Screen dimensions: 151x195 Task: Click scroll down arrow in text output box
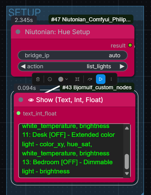127,173
